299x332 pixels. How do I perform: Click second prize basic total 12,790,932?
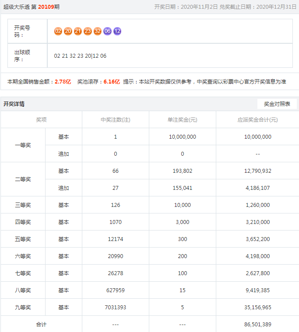[x=258, y=171]
